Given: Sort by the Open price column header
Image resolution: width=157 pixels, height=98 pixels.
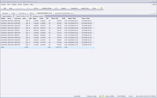Looking at the screenshot, I should pos(35,18).
